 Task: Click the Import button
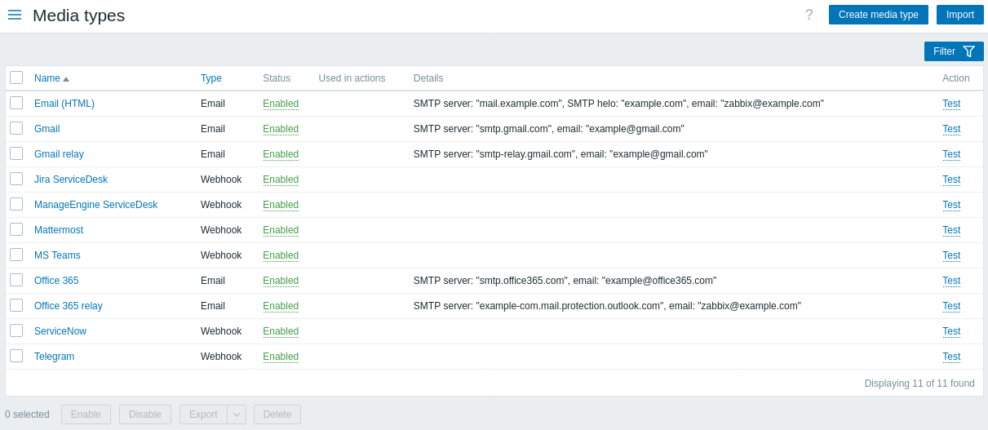pos(960,15)
